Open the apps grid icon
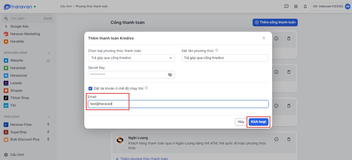 click(x=296, y=6)
